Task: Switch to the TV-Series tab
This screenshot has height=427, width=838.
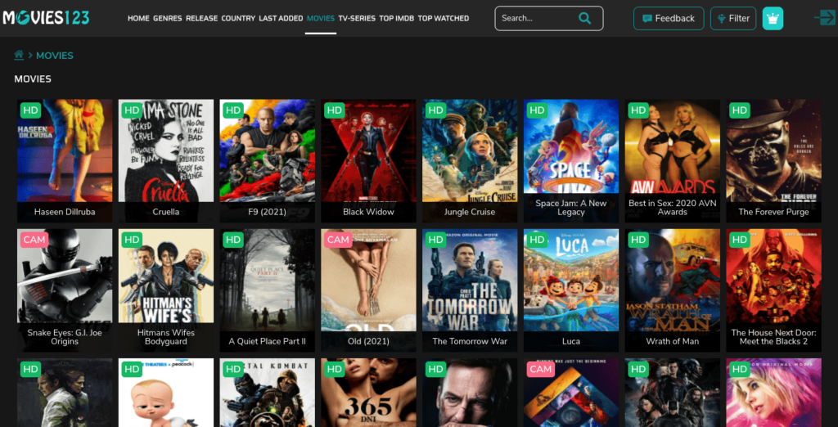Action: 357,18
